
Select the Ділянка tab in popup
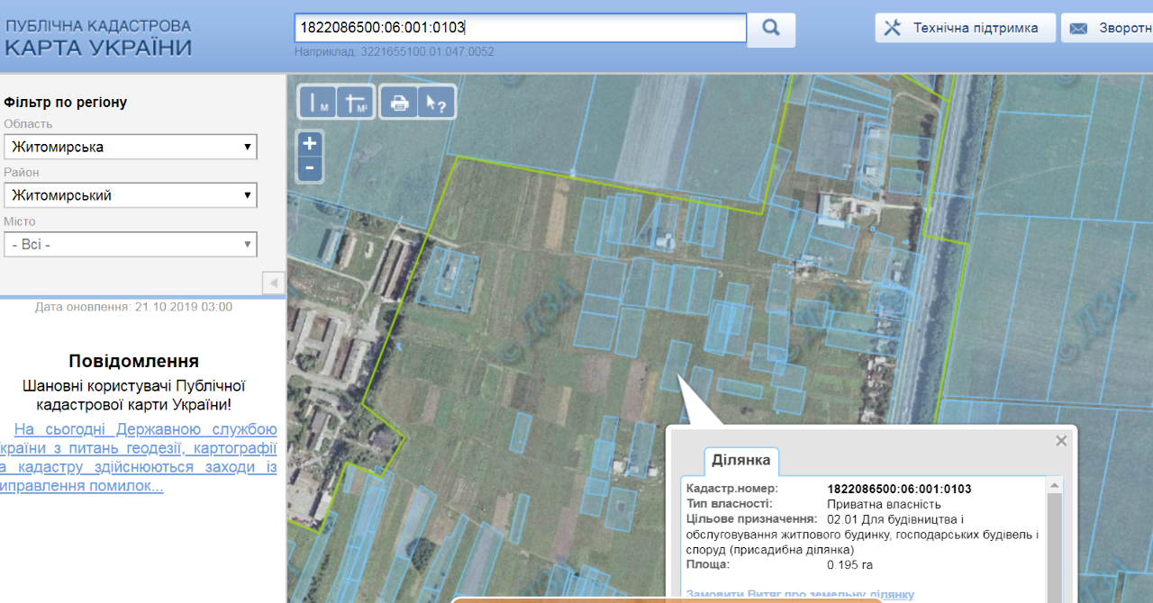[x=741, y=460]
